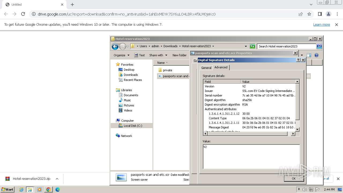This screenshot has height=193, width=343.
Task: Open Internet Explorer from the taskbar
Action: pos(21,190)
